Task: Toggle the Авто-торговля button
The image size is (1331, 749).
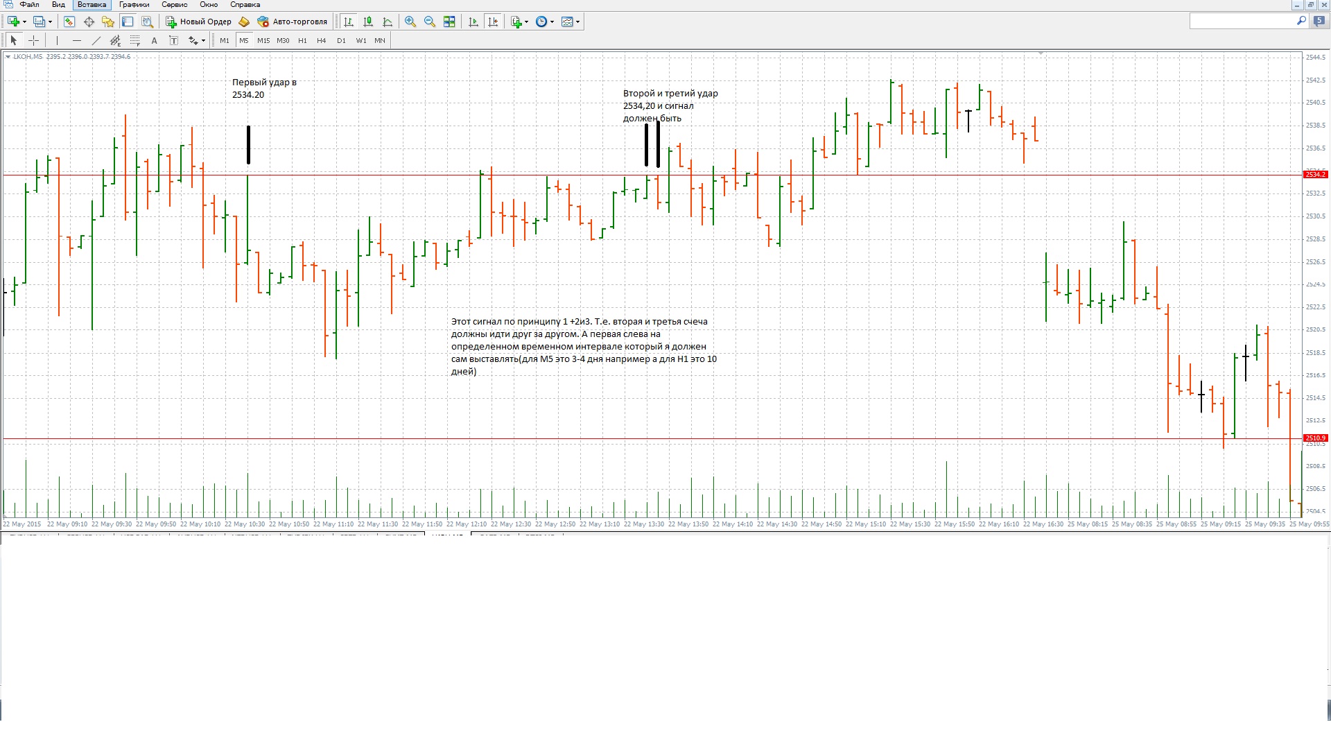Action: pyautogui.click(x=292, y=21)
